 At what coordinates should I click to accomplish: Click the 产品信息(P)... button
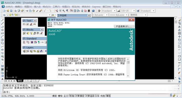click(124, 27)
